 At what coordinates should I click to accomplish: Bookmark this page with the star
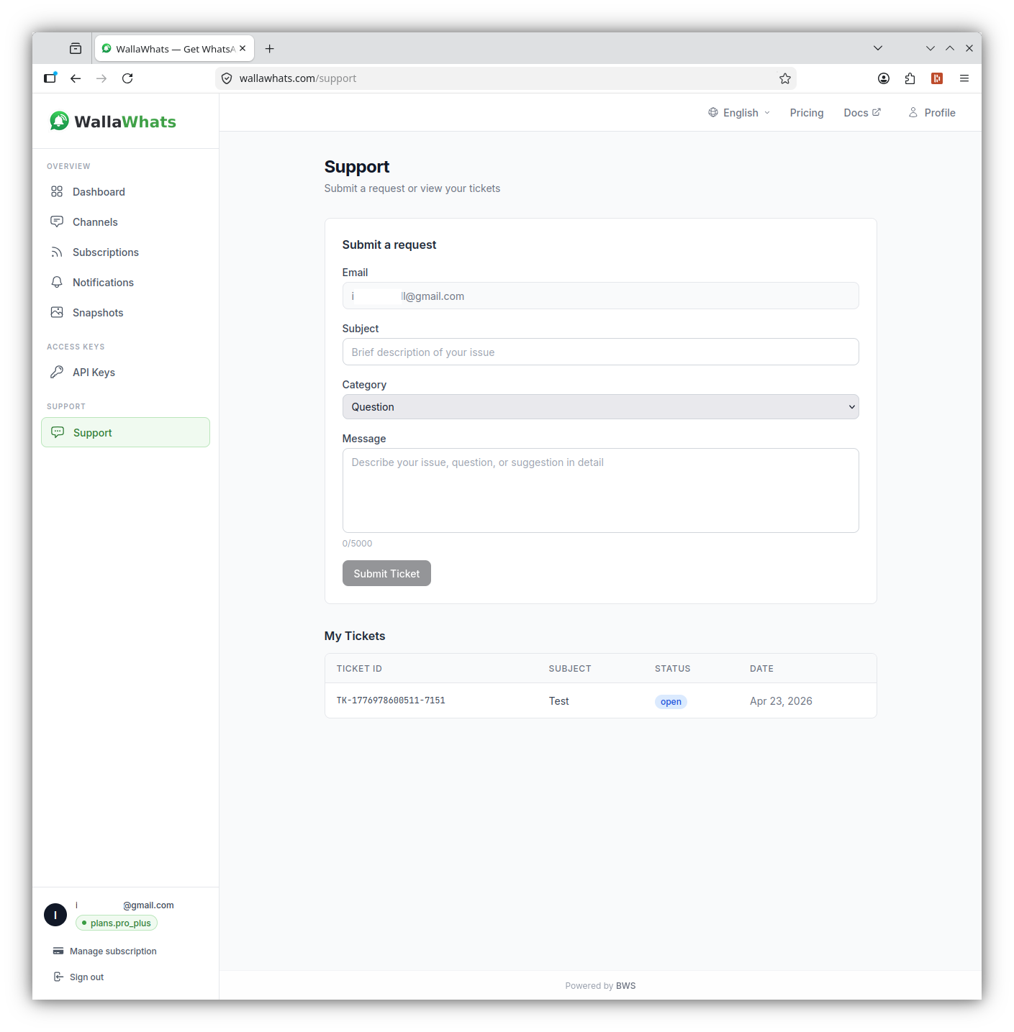click(785, 78)
